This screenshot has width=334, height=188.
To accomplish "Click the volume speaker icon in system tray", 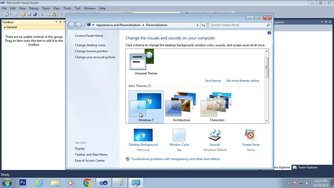I will point(308,183).
